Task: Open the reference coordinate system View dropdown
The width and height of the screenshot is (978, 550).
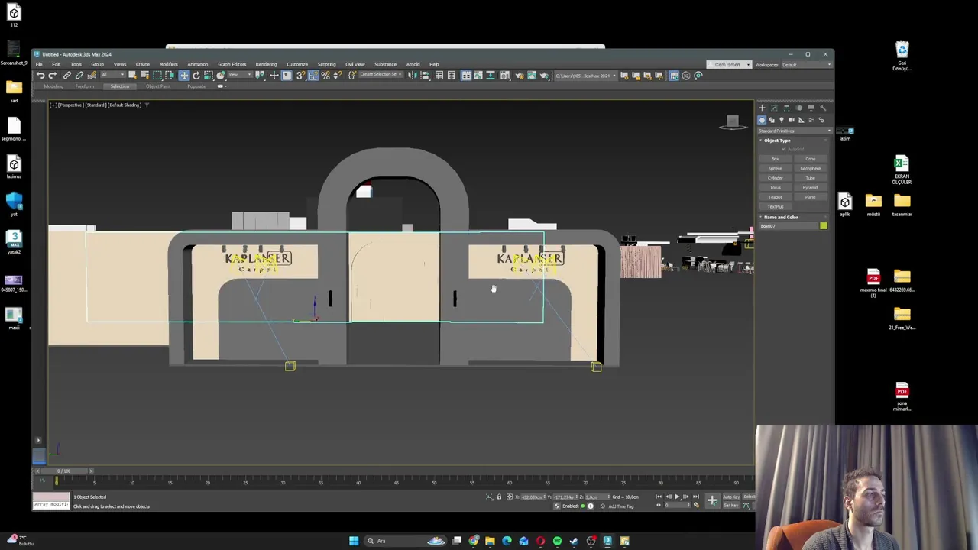Action: 241,76
